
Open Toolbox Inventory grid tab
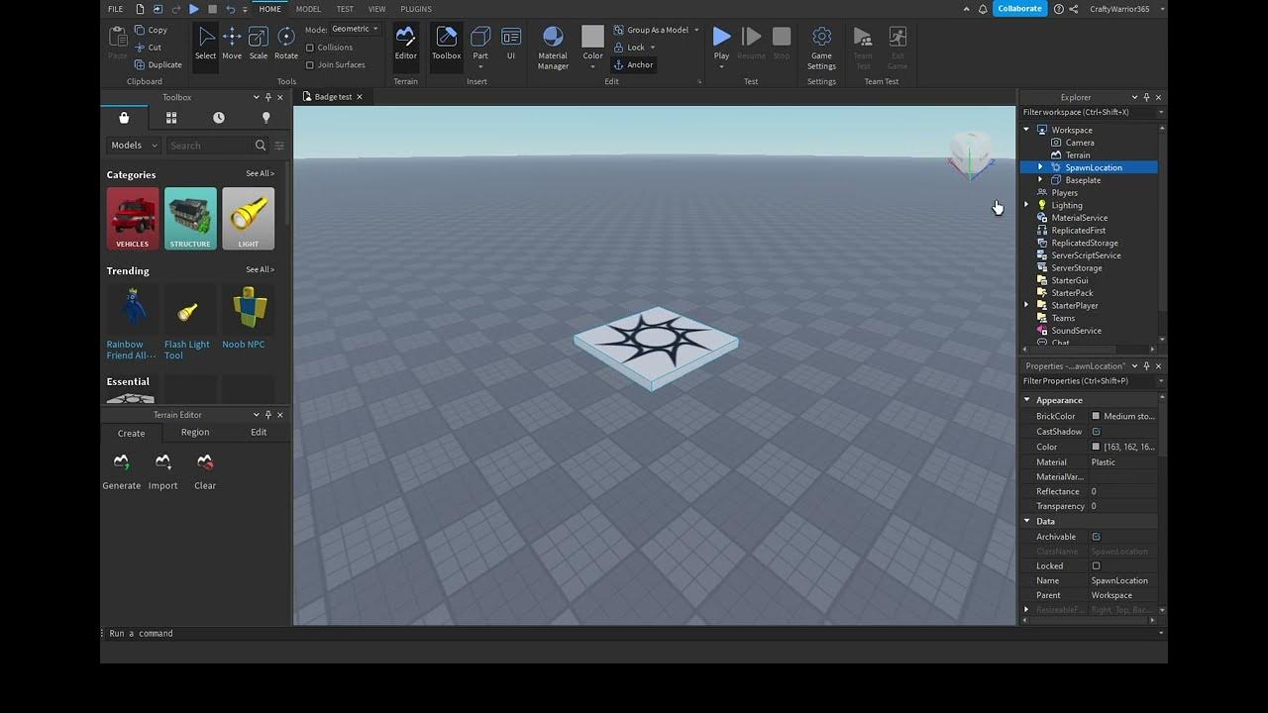(x=171, y=118)
